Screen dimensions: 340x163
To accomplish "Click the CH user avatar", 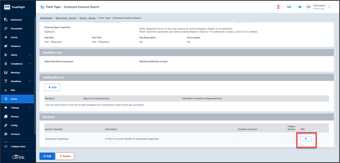I will (x=308, y=7).
